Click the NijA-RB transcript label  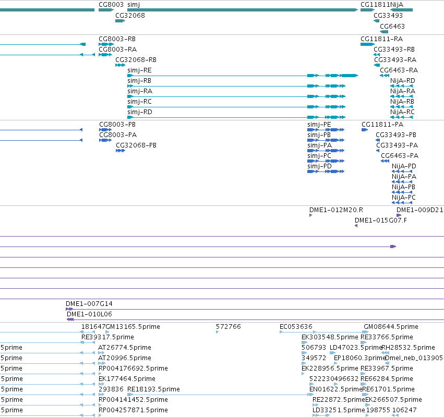click(402, 102)
